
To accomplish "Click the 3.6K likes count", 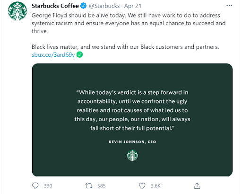I will [156, 186].
